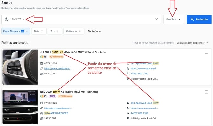Viewport: 213px width, 126px height.
Task: Open seller website link on the X5 listing
Action: (x=144, y=68)
